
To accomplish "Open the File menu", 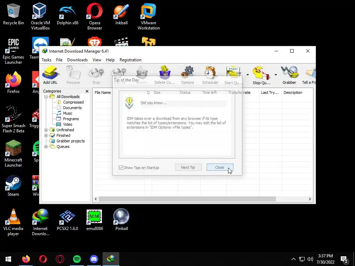I will pos(59,60).
